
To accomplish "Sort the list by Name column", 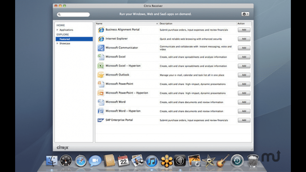I will (127, 24).
